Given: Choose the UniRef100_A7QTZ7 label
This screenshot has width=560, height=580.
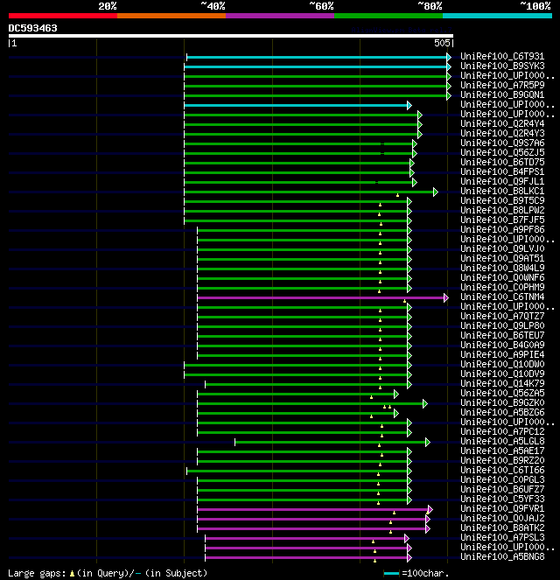Looking at the screenshot, I should coord(502,316).
